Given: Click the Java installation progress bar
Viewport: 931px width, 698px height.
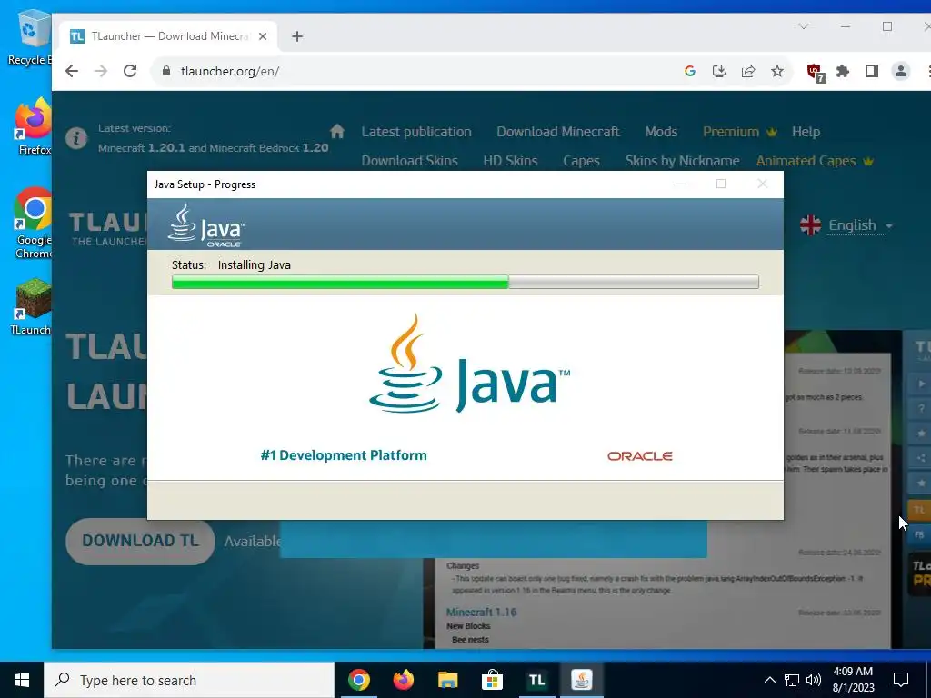Looking at the screenshot, I should tap(465, 283).
